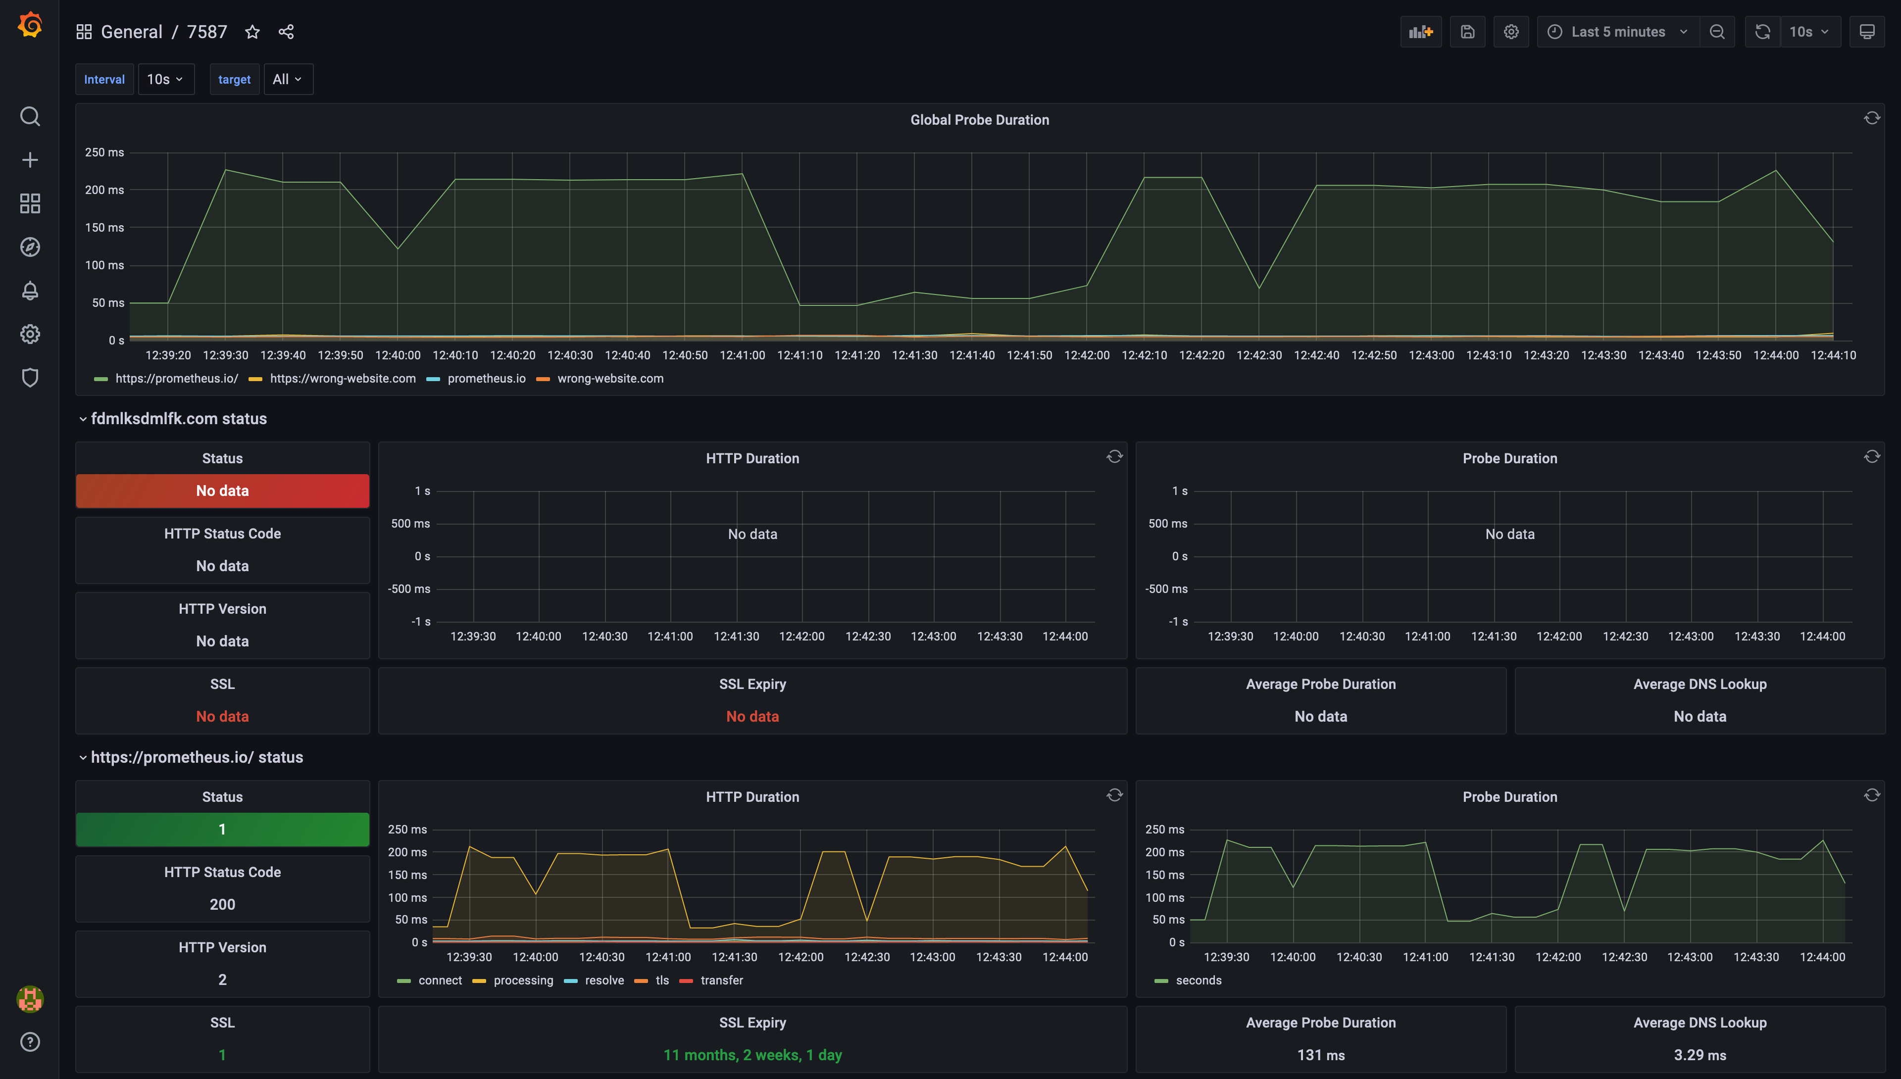The image size is (1901, 1079).
Task: Zoom out the time range
Action: 1718,32
